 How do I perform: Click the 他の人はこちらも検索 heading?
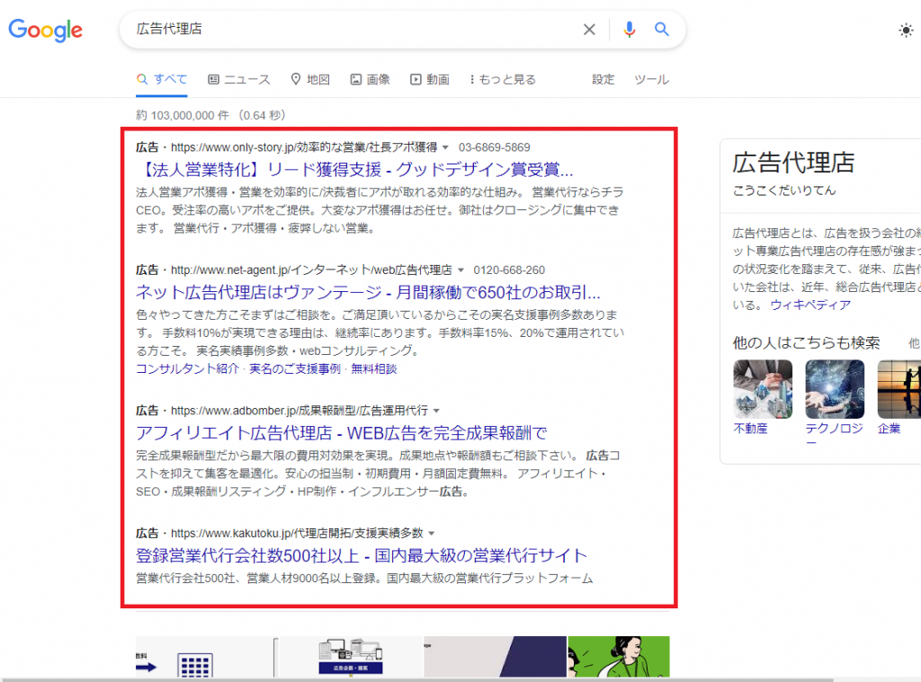click(x=806, y=342)
